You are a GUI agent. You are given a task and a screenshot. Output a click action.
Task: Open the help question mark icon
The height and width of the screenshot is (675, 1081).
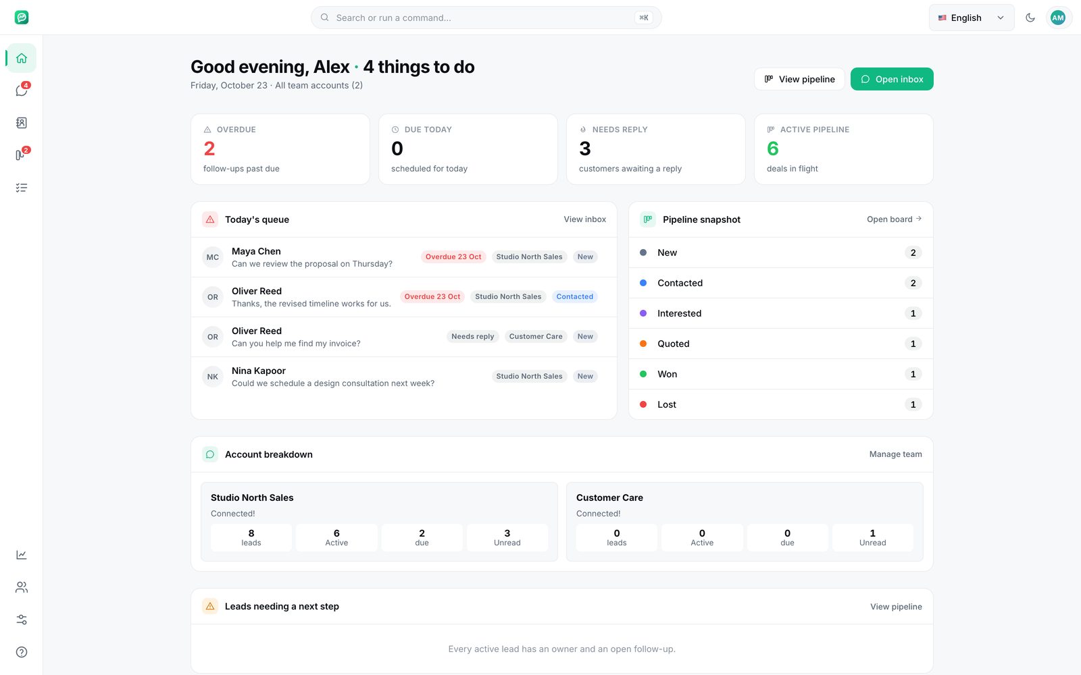click(x=22, y=652)
